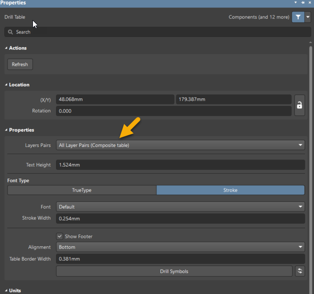Open the Font dropdown
This screenshot has height=294, width=314.
(180, 207)
